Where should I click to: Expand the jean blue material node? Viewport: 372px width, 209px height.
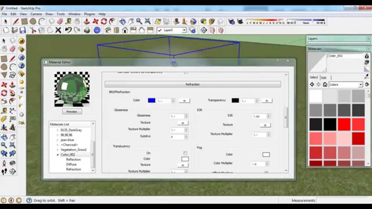(58, 140)
